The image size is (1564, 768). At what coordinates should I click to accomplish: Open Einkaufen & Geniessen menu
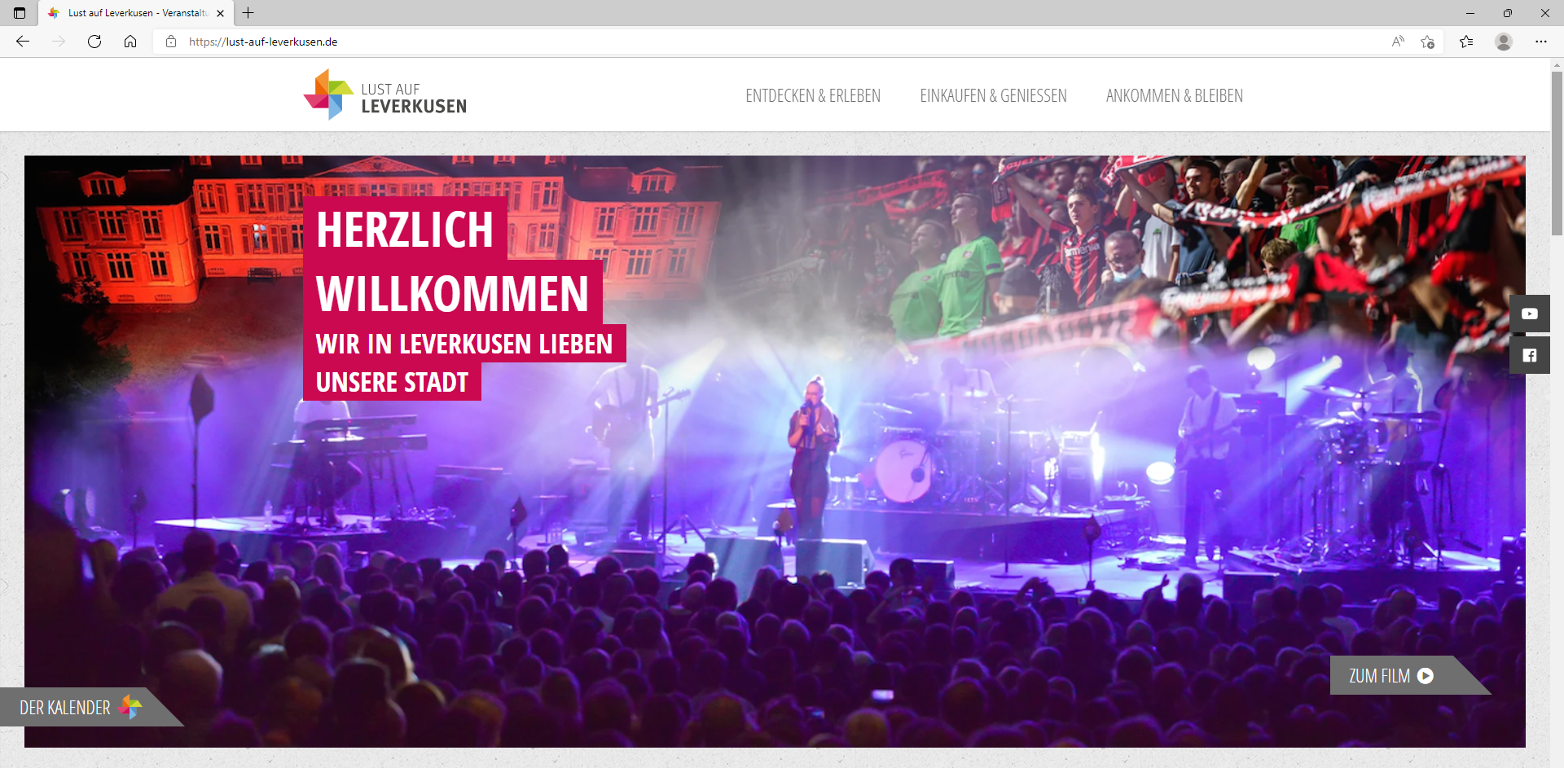(x=993, y=96)
